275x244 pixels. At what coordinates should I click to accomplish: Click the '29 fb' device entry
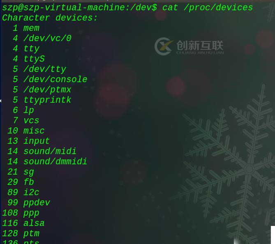21,182
